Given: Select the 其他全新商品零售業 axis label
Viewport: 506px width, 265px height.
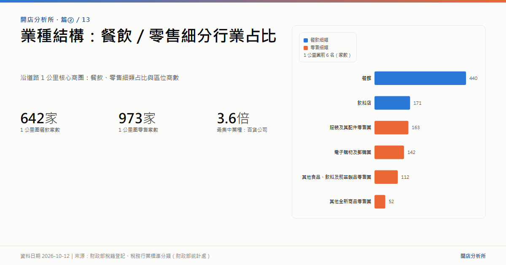Looking at the screenshot, I should [x=350, y=201].
